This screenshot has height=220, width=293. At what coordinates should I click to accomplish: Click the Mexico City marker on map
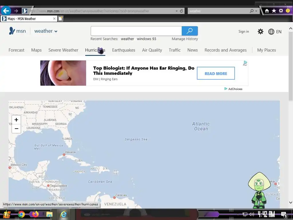(10, 168)
